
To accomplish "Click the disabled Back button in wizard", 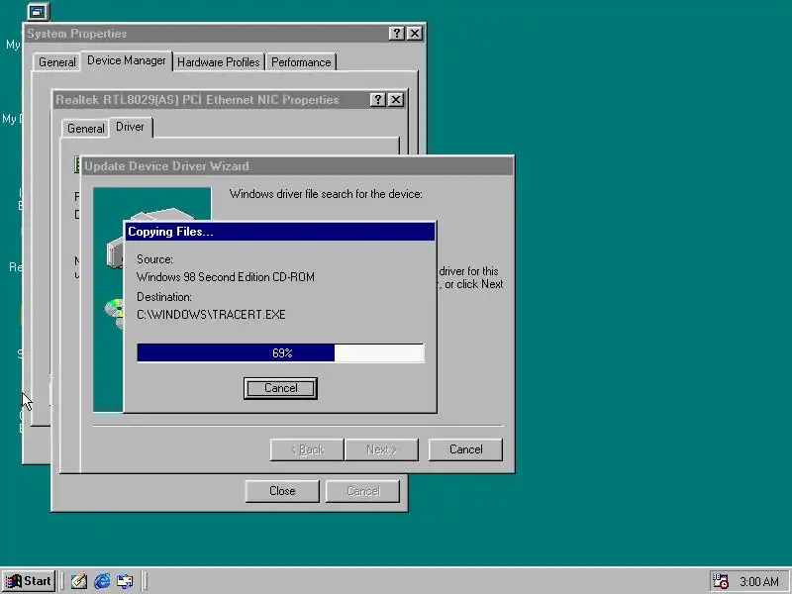I will pos(307,449).
